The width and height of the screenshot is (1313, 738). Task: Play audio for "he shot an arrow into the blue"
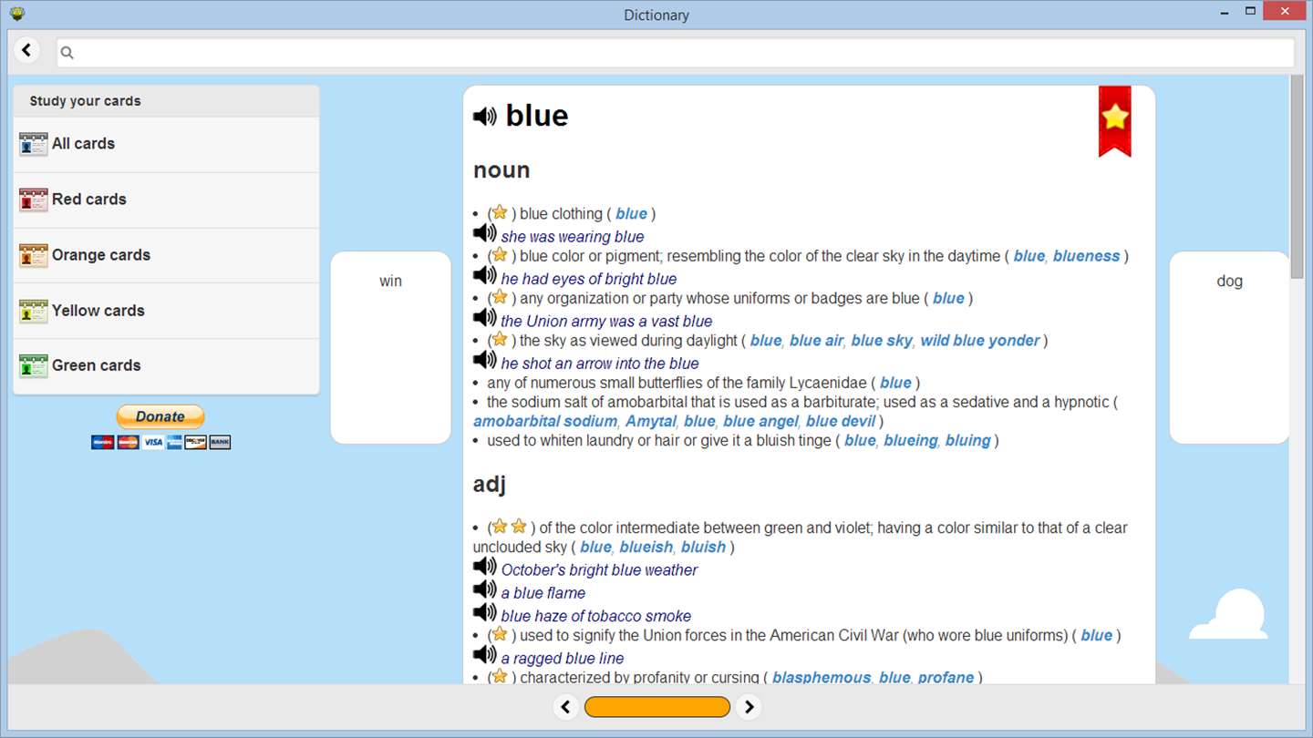tap(485, 360)
